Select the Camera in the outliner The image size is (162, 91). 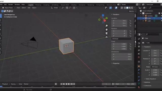pos(150,16)
